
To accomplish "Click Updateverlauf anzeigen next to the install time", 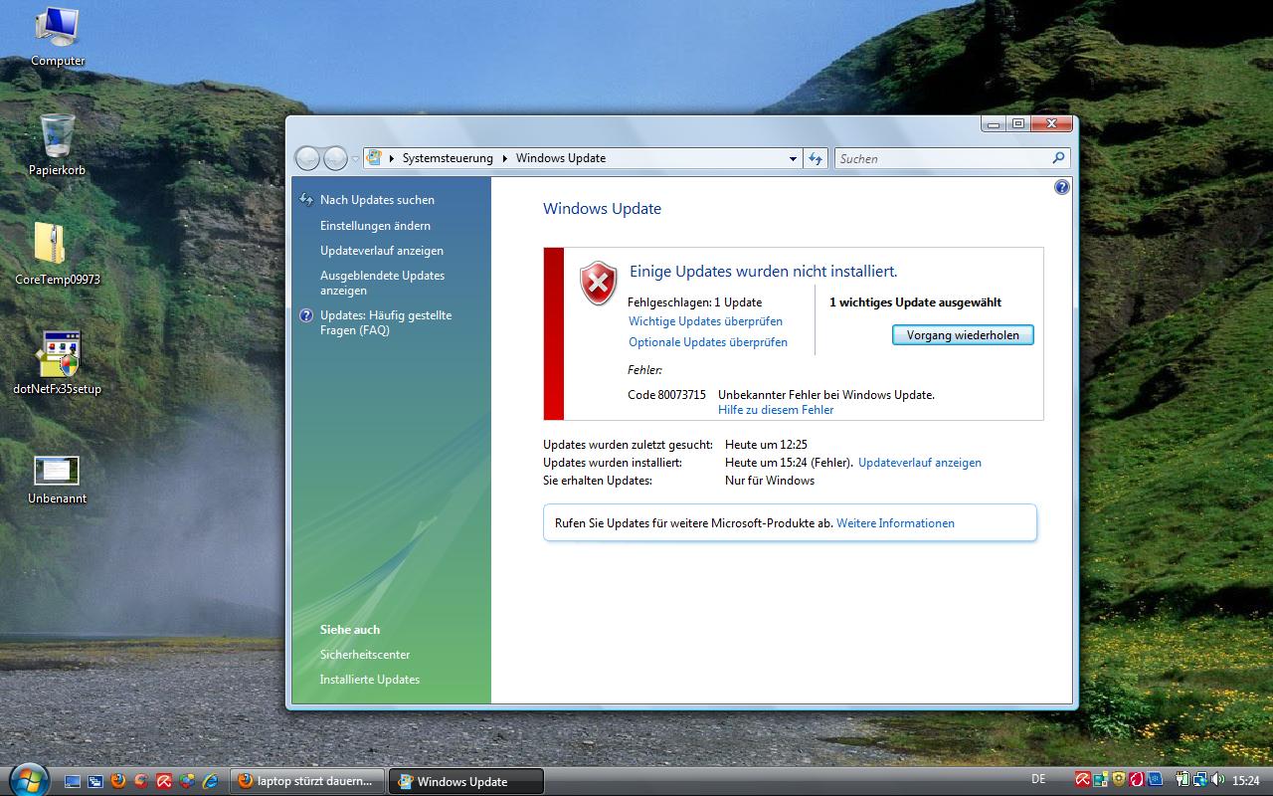I will (x=920, y=463).
